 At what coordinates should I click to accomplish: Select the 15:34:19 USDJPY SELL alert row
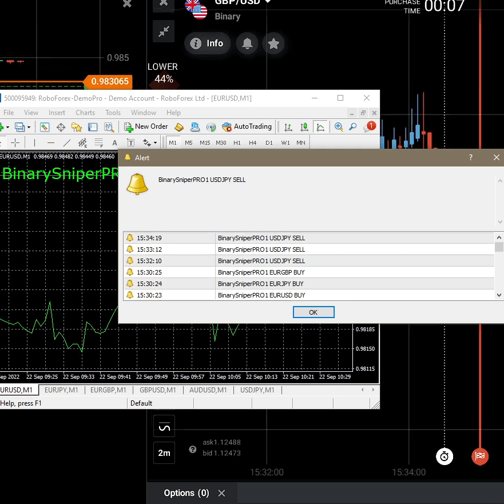tap(309, 238)
